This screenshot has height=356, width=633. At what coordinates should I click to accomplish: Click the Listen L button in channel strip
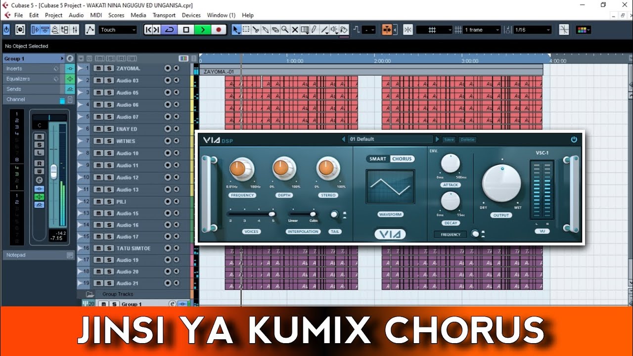39,152
